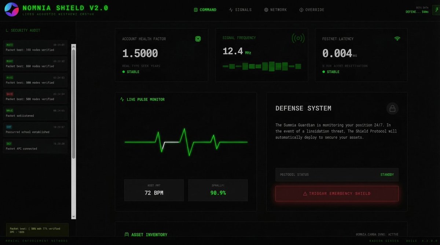Trigger the Emergency Shield
Viewport: 440px width, 245px height.
pyautogui.click(x=337, y=193)
